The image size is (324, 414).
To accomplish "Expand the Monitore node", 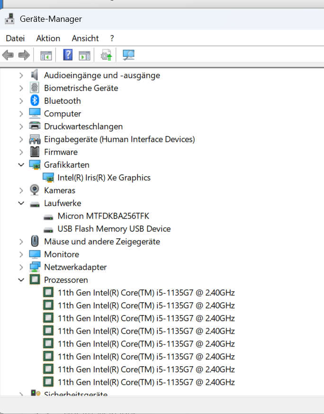I will click(21, 254).
